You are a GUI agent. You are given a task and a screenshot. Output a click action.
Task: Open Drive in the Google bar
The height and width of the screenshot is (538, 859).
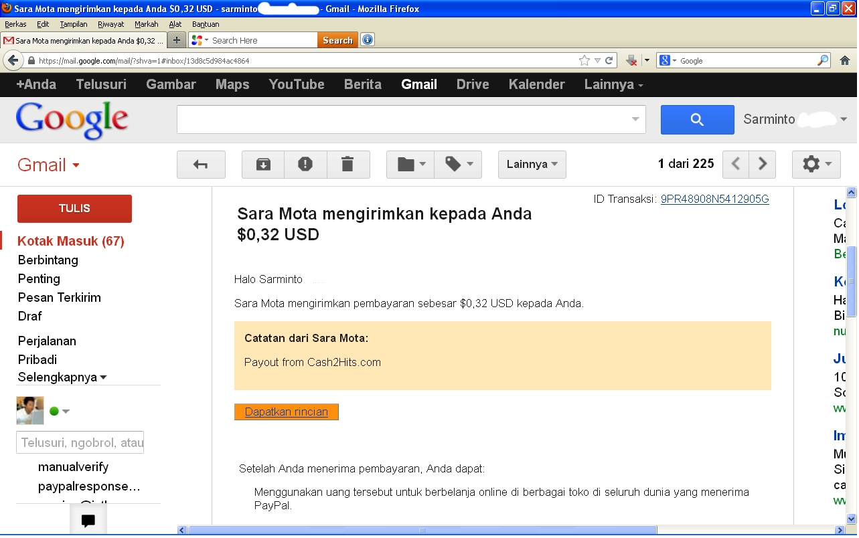[x=473, y=84]
